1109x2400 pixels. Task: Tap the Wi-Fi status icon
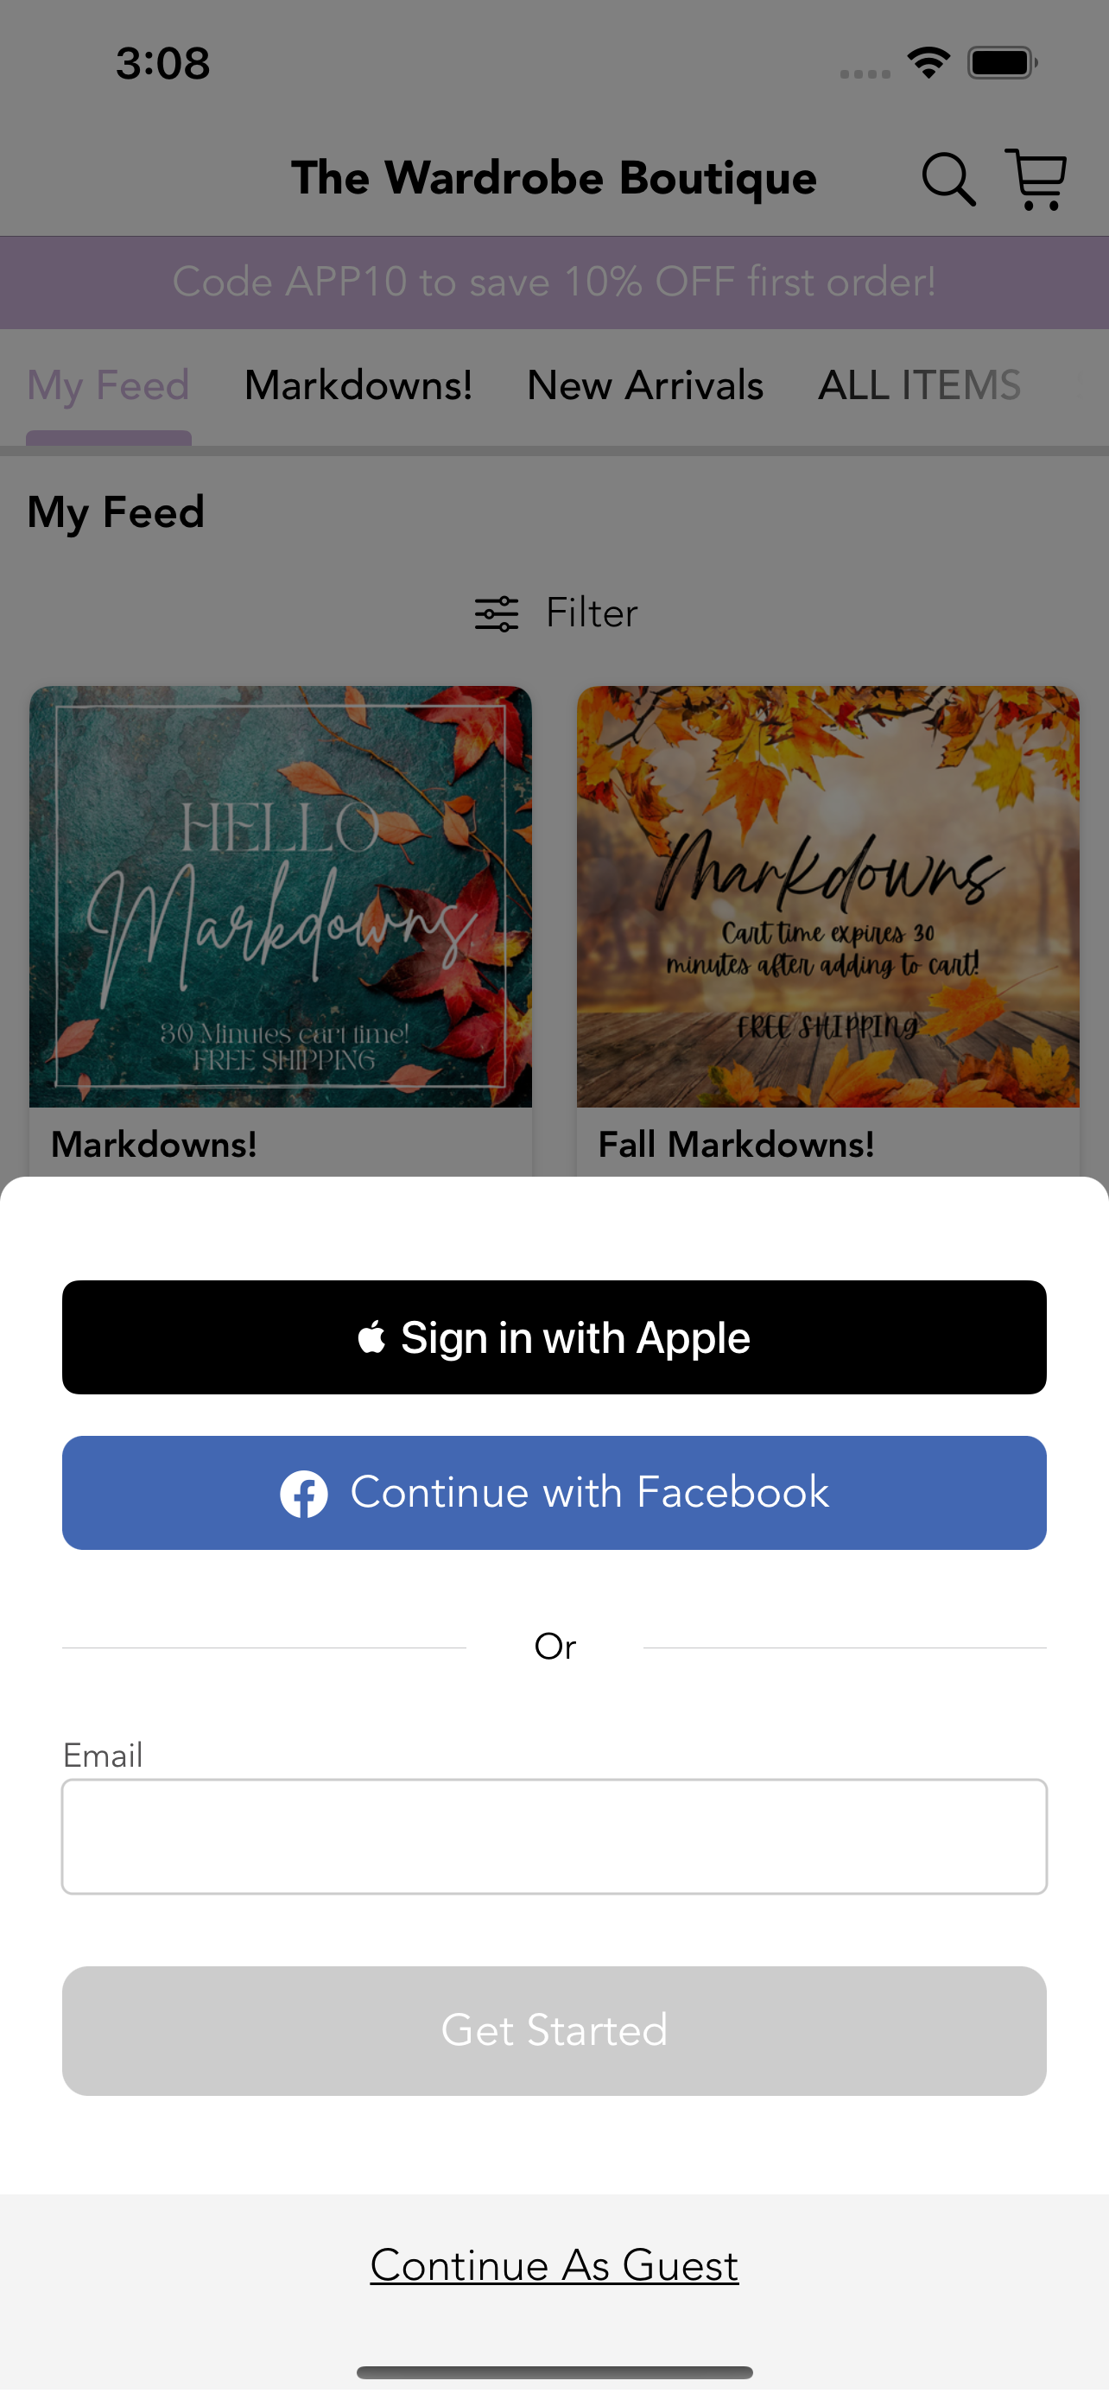928,62
